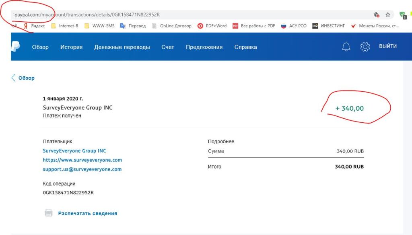Open the PDF>Word bookmark
412x235 pixels.
pos(212,26)
